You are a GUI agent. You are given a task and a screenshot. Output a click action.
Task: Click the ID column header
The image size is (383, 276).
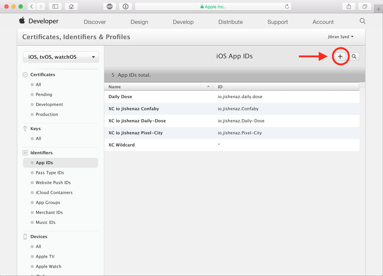tap(286, 87)
